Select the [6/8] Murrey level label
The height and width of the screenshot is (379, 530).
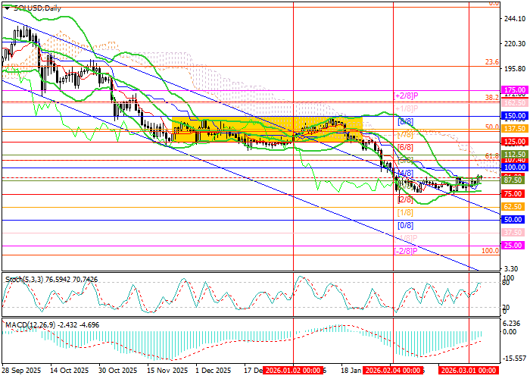405,147
